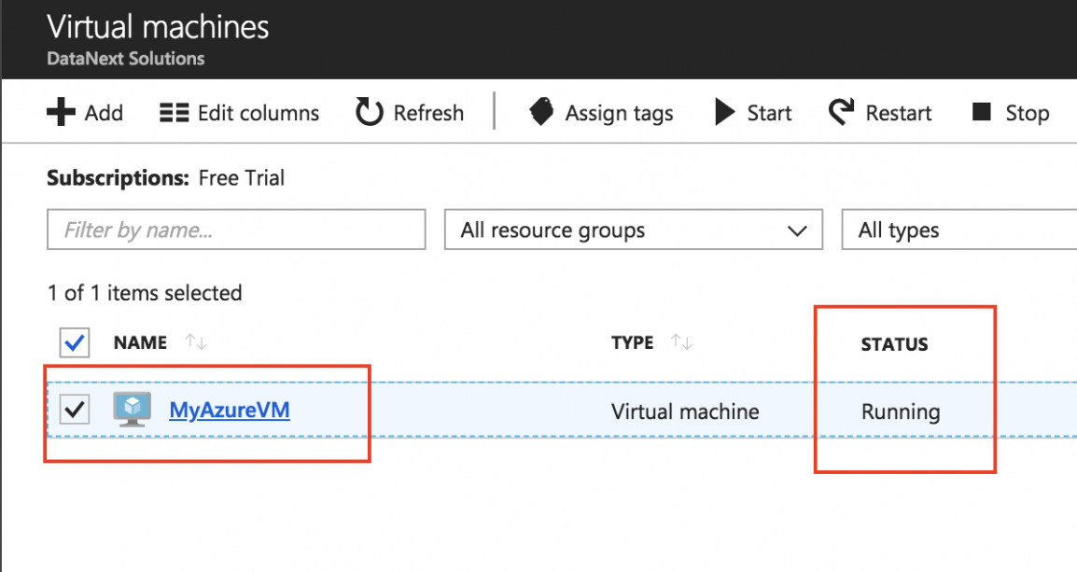Click the Filter by name input field
The height and width of the screenshot is (572, 1077).
pyautogui.click(x=235, y=230)
